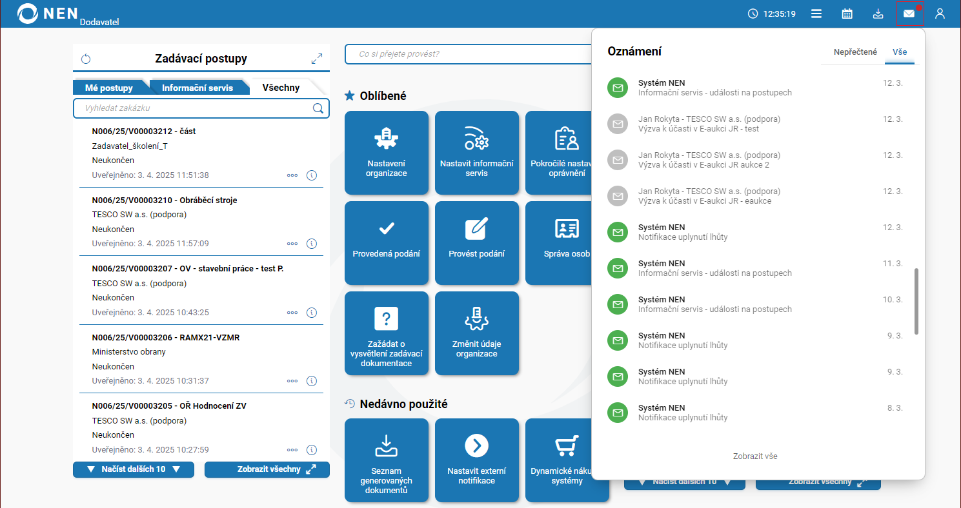
Task: Open Informační servis notification dated 11. 3.
Action: point(755,268)
